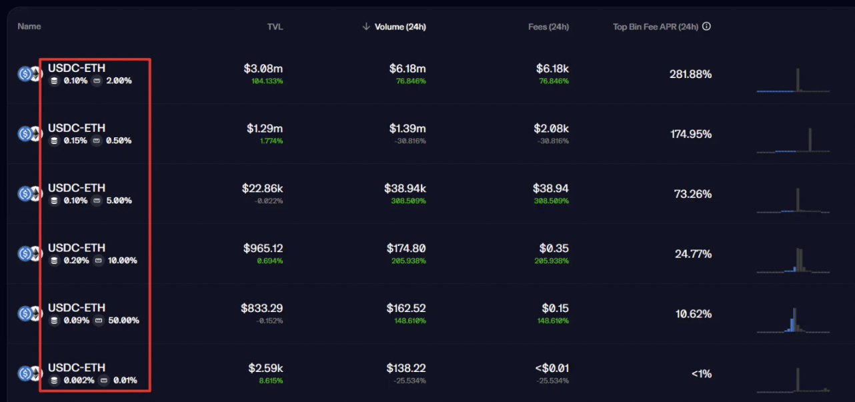
Task: Click the fee coin icon beside 0.15%
Action: (x=55, y=141)
